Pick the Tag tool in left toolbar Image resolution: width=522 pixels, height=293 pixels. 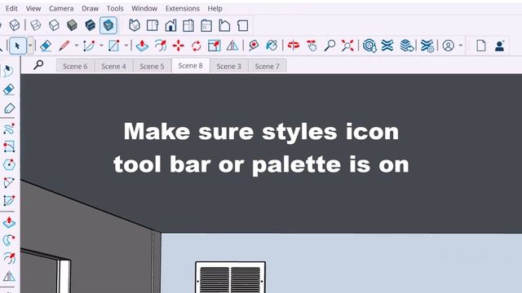(9, 108)
